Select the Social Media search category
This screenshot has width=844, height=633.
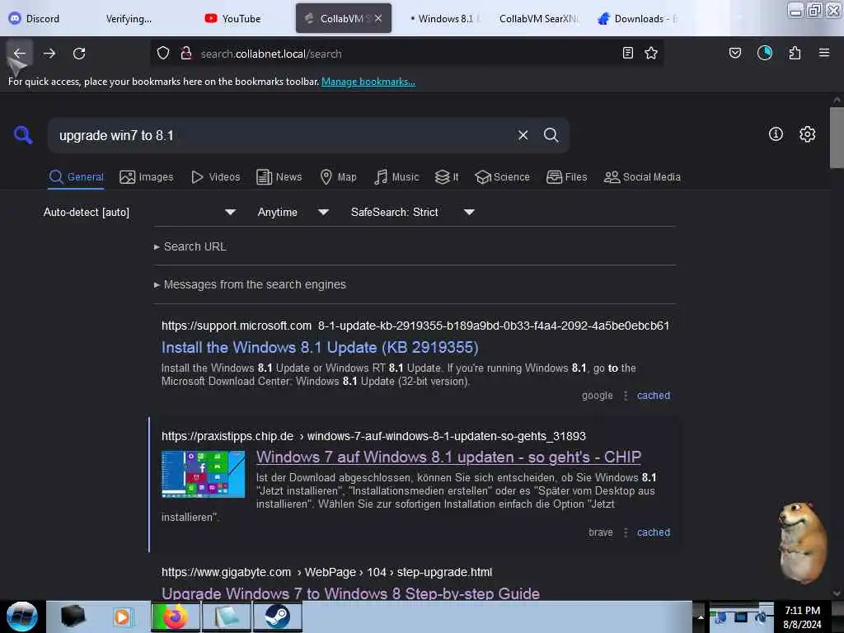pos(642,177)
